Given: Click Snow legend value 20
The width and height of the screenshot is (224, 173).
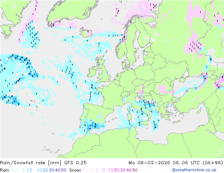Looking at the screenshot, I should tap(117, 170).
